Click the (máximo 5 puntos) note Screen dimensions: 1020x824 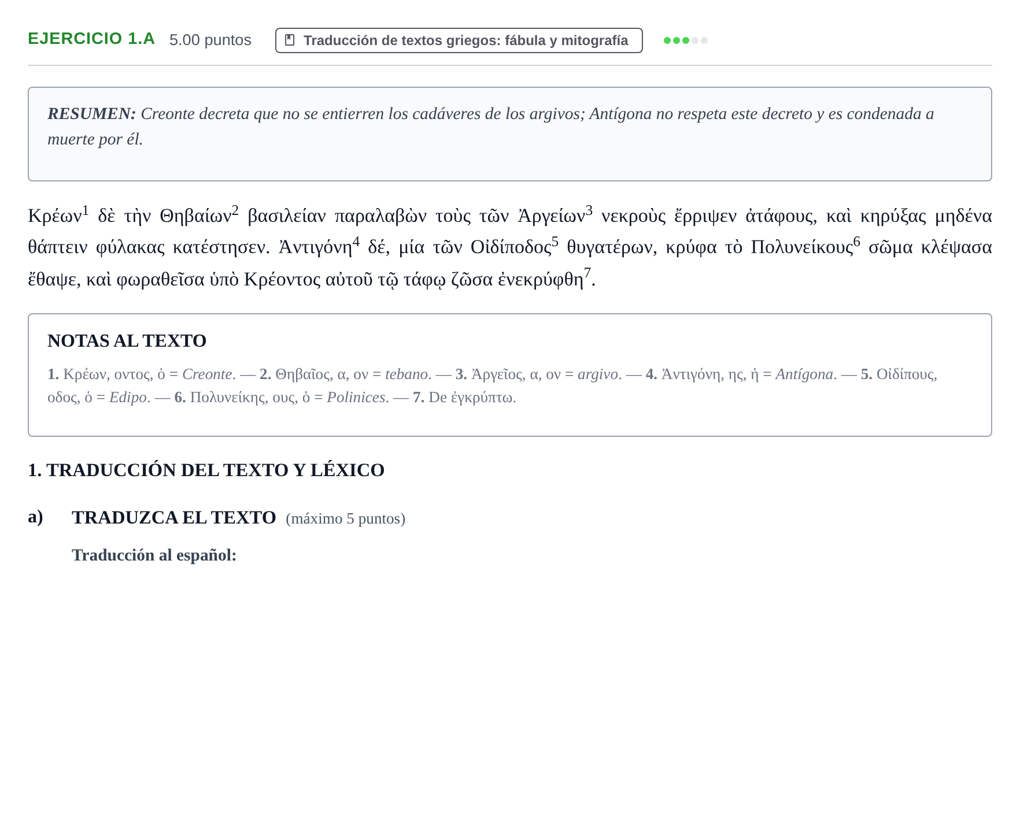[x=346, y=519]
